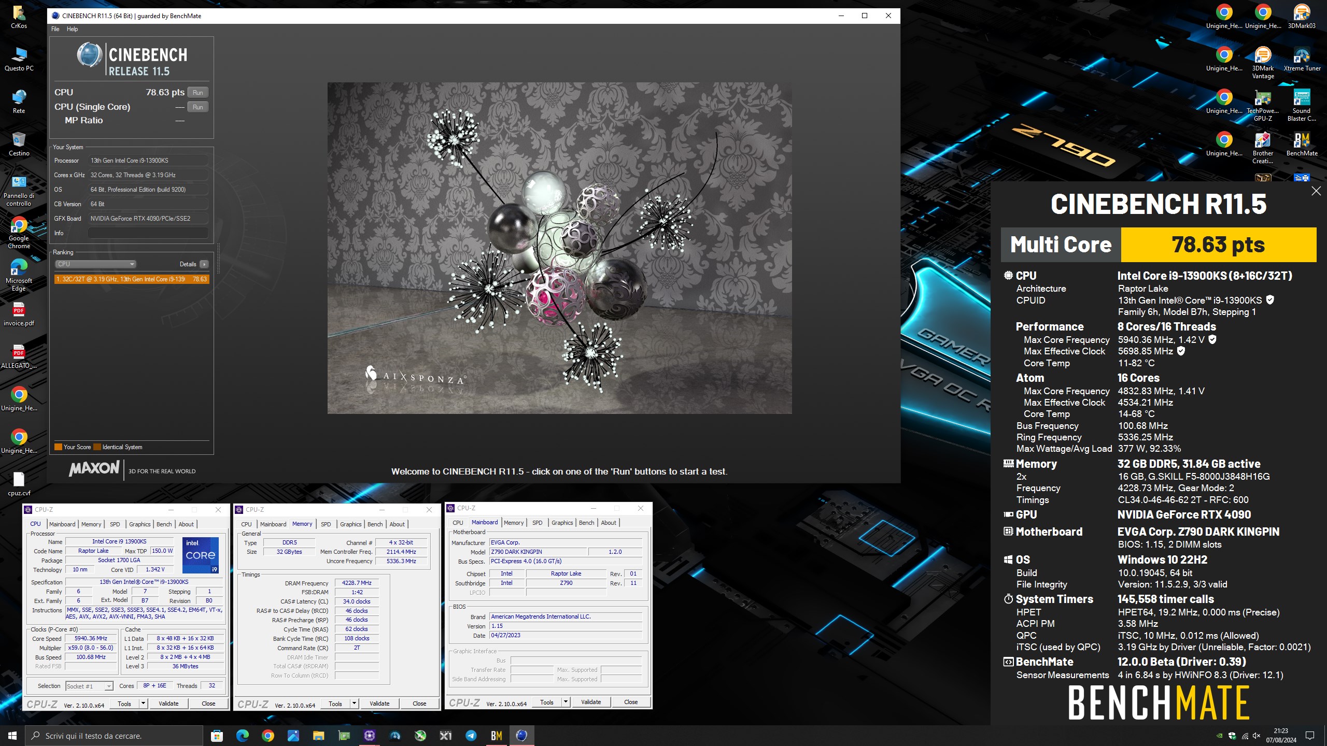Open the notification center in the taskbar
Screen dimensions: 1327x746
tap(1310, 736)
